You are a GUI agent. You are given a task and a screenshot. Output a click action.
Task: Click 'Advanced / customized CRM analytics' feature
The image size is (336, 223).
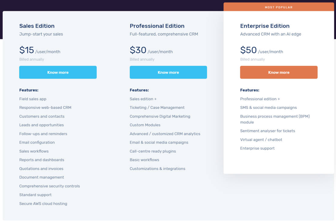[165, 134]
